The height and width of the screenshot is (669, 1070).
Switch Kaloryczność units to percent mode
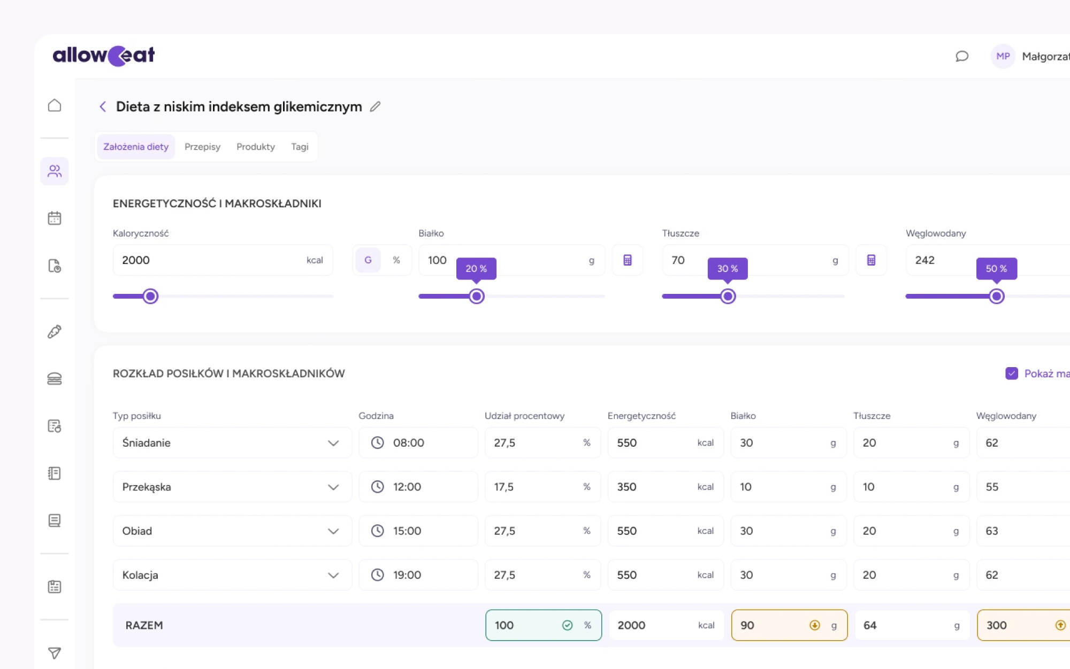(396, 260)
